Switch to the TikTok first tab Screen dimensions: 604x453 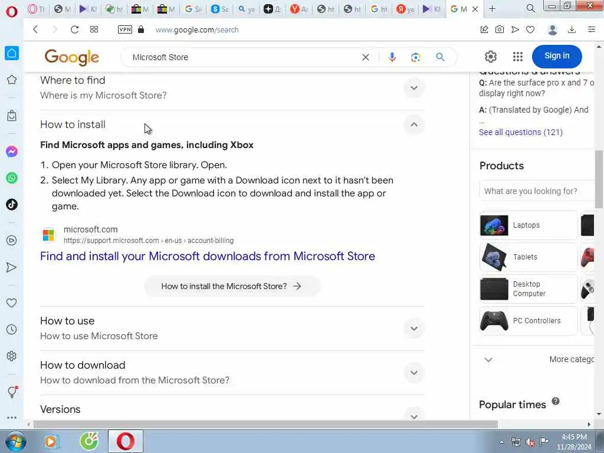point(36,9)
